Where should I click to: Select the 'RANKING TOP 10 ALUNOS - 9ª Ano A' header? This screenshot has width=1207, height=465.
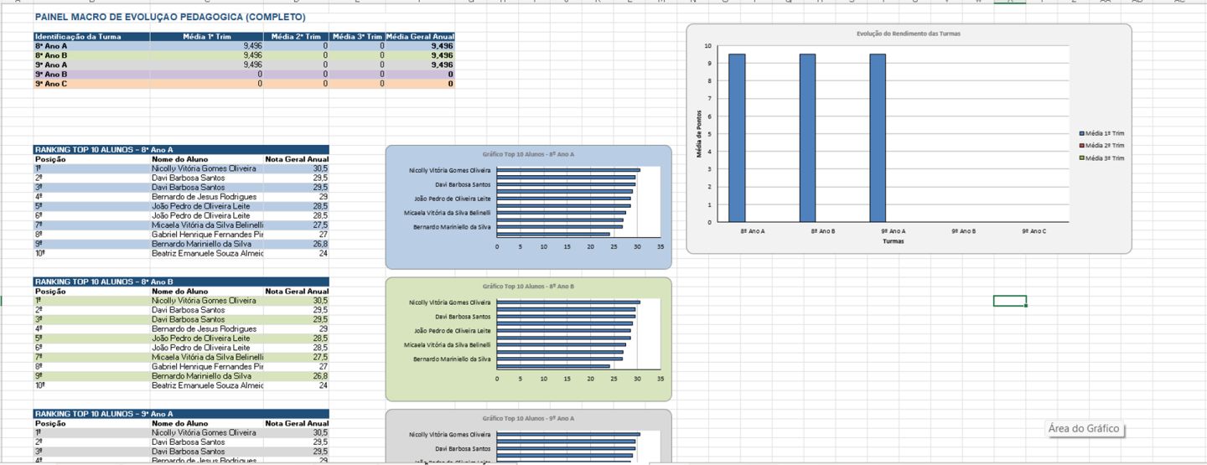coord(181,414)
